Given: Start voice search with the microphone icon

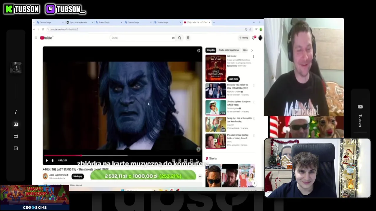Looking at the screenshot, I should click(188, 38).
